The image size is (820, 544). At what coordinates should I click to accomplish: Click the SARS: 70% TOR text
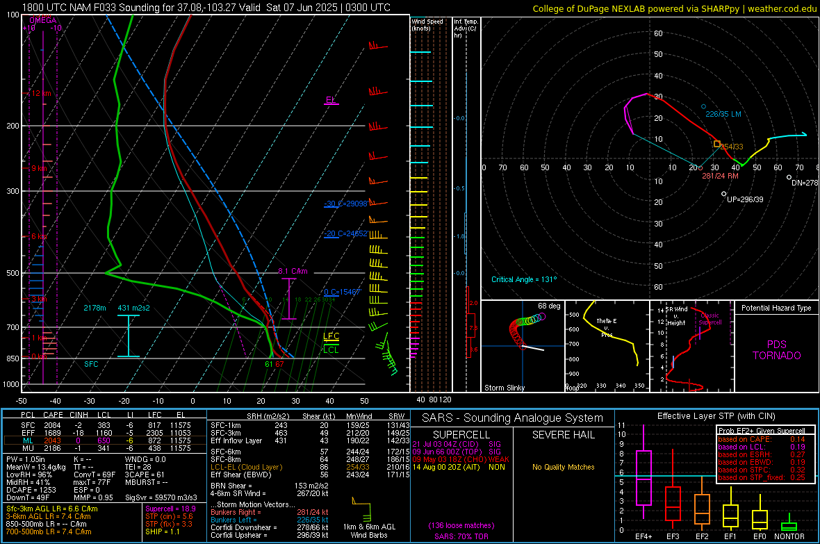coord(461,537)
